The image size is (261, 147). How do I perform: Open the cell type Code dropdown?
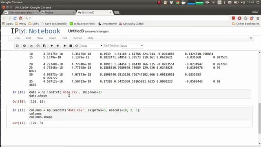92,46
